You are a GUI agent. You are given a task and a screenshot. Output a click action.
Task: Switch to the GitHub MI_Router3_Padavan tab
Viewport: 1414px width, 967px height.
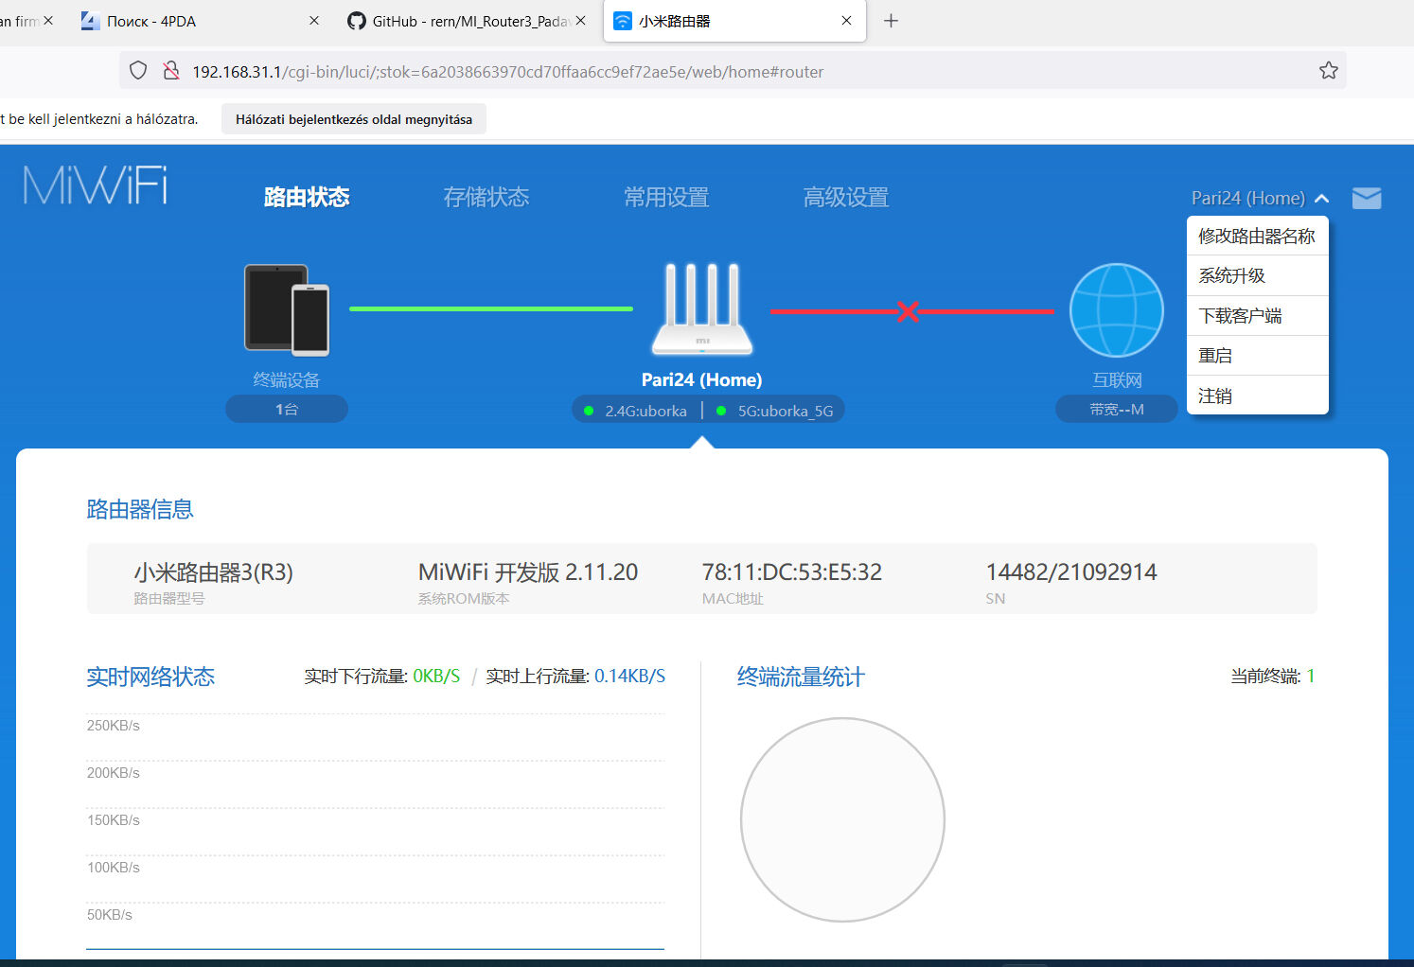(x=469, y=21)
